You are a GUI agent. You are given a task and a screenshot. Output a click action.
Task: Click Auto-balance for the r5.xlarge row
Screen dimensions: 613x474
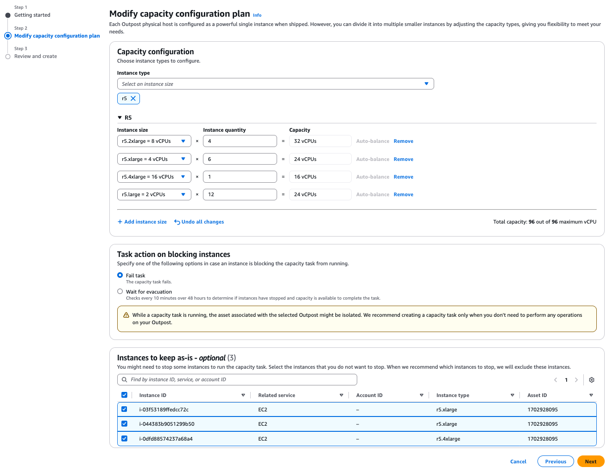[x=373, y=159]
